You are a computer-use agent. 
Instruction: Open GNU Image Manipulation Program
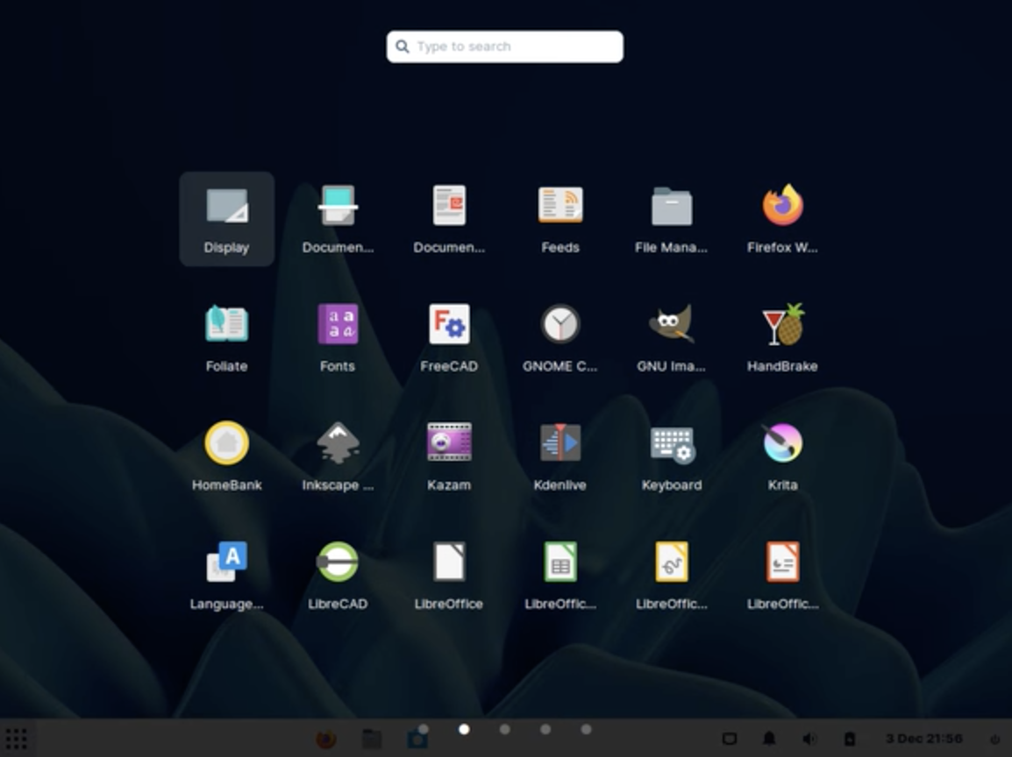(671, 338)
